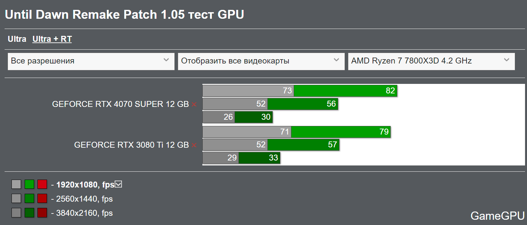Open the Все разрешения resolution dropdown

(91, 61)
